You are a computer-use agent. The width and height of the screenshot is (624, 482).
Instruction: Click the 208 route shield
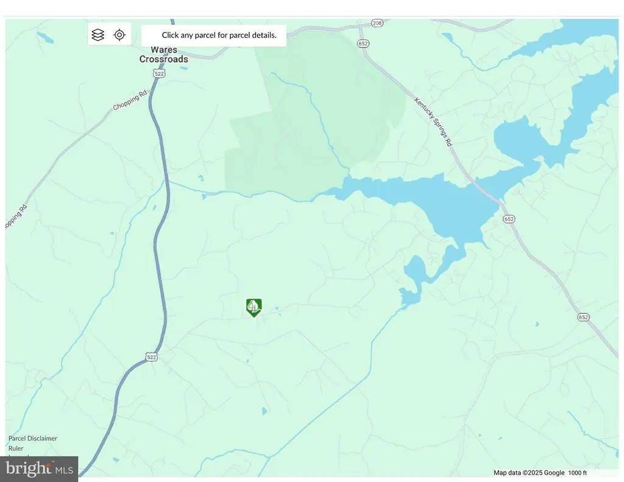point(377,23)
